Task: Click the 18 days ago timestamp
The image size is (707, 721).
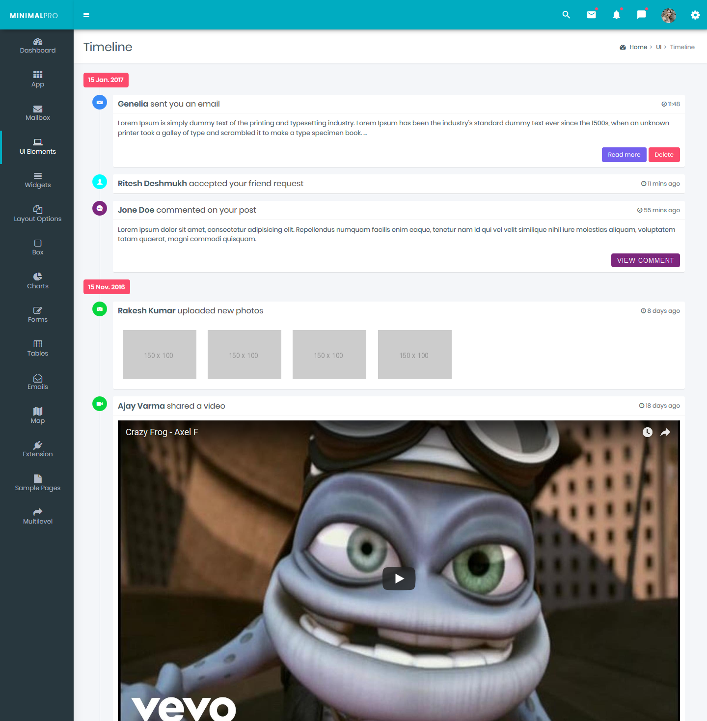Action: tap(659, 406)
